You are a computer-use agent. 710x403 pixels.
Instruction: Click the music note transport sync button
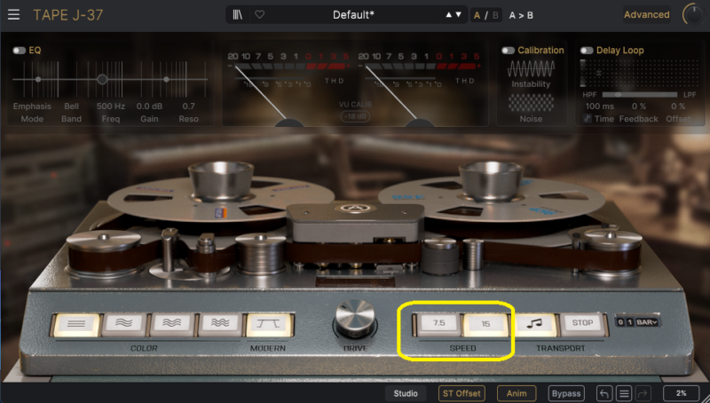click(535, 324)
